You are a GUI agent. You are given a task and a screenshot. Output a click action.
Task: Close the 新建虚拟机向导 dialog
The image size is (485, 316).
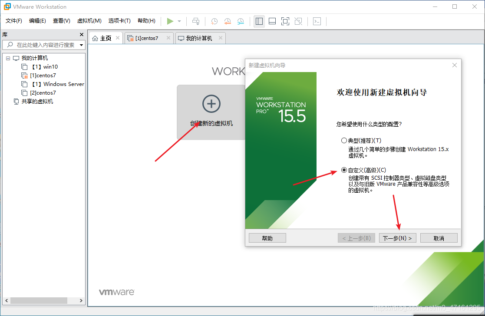(x=454, y=65)
